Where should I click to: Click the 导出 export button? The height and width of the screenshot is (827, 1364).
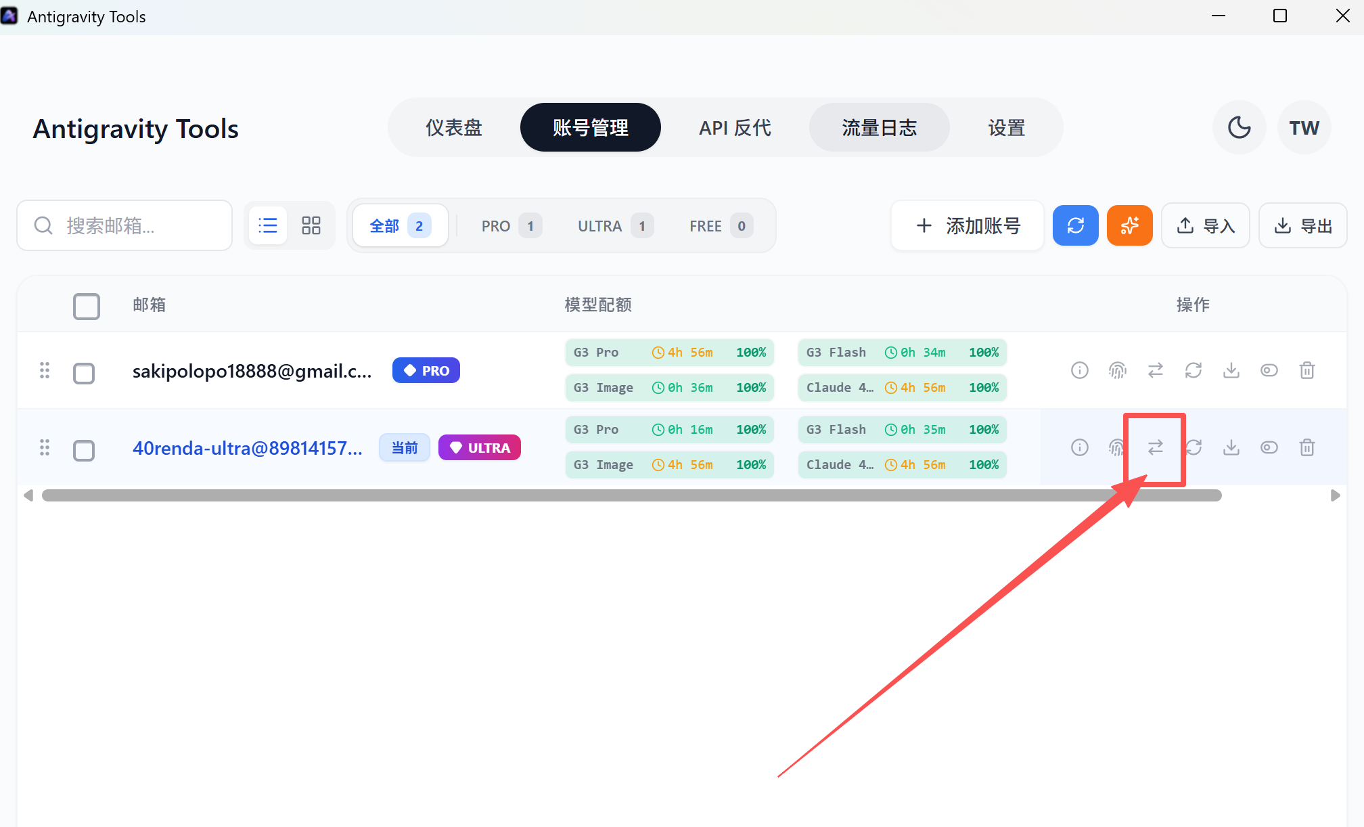1303,225
